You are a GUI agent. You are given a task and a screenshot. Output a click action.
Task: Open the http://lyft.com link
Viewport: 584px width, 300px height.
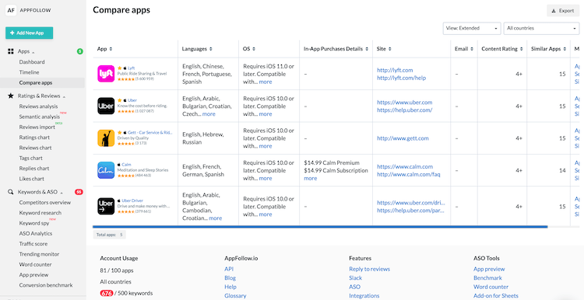[x=395, y=70]
